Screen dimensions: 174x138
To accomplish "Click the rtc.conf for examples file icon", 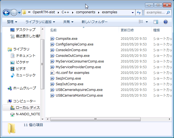I will pyautogui.click(x=52, y=73).
